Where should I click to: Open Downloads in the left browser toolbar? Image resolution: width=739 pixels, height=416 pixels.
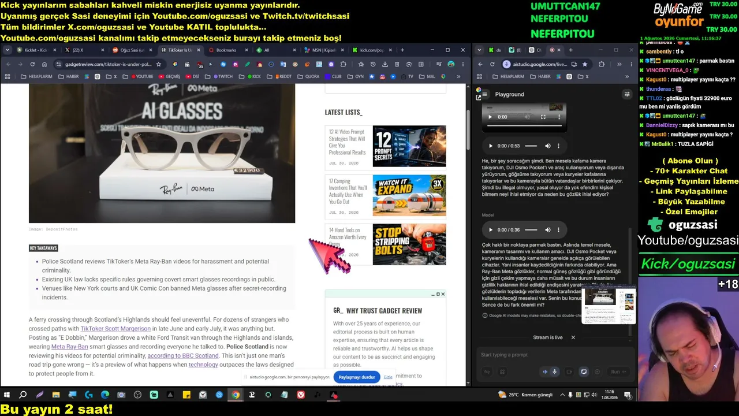click(385, 64)
